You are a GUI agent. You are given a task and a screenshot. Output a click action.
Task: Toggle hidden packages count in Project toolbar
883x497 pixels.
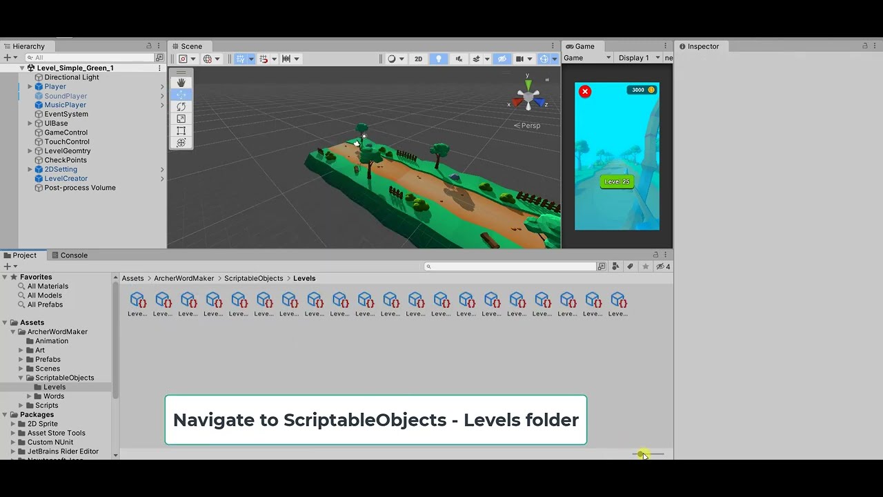[x=663, y=266]
